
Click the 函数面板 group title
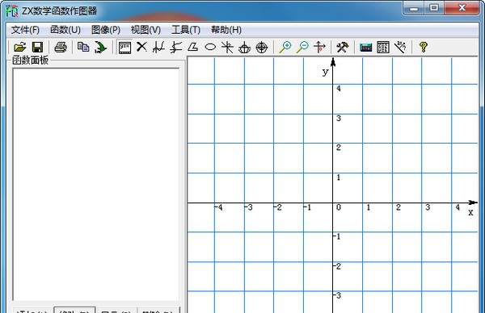[x=31, y=61]
